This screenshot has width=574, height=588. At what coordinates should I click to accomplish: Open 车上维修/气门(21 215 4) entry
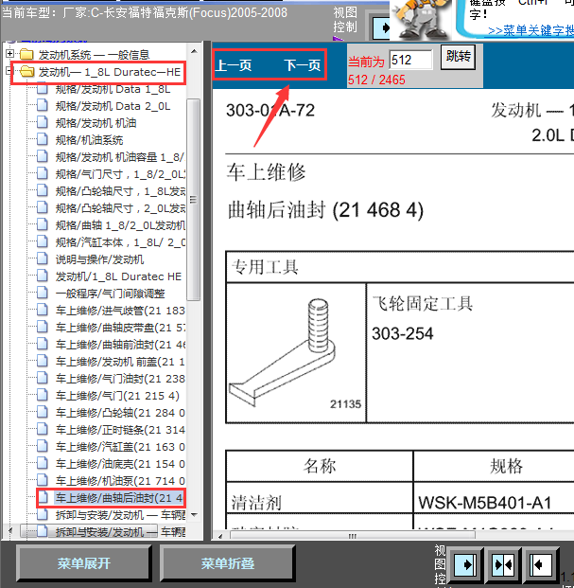117,396
